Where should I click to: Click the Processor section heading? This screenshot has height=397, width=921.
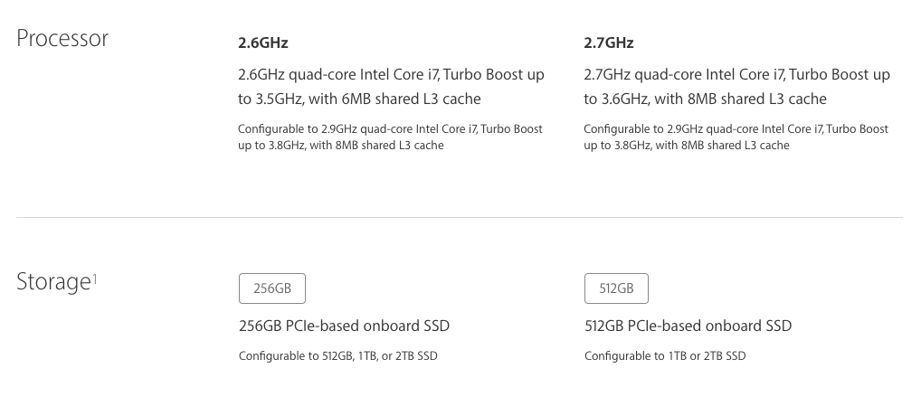pyautogui.click(x=62, y=39)
